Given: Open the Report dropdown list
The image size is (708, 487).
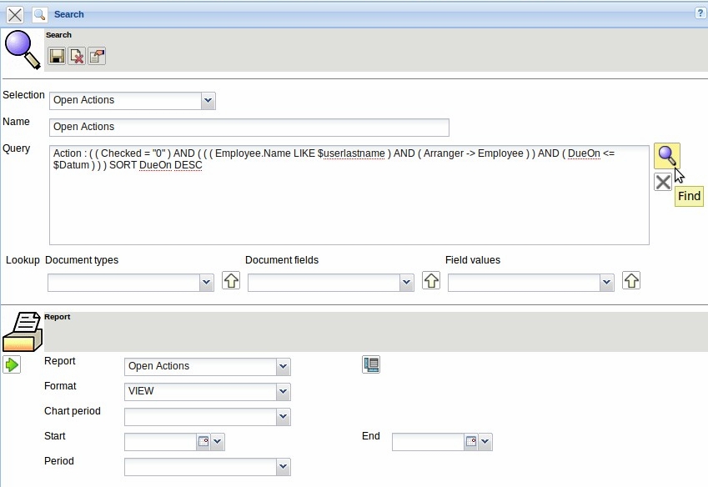Looking at the screenshot, I should (x=282, y=366).
